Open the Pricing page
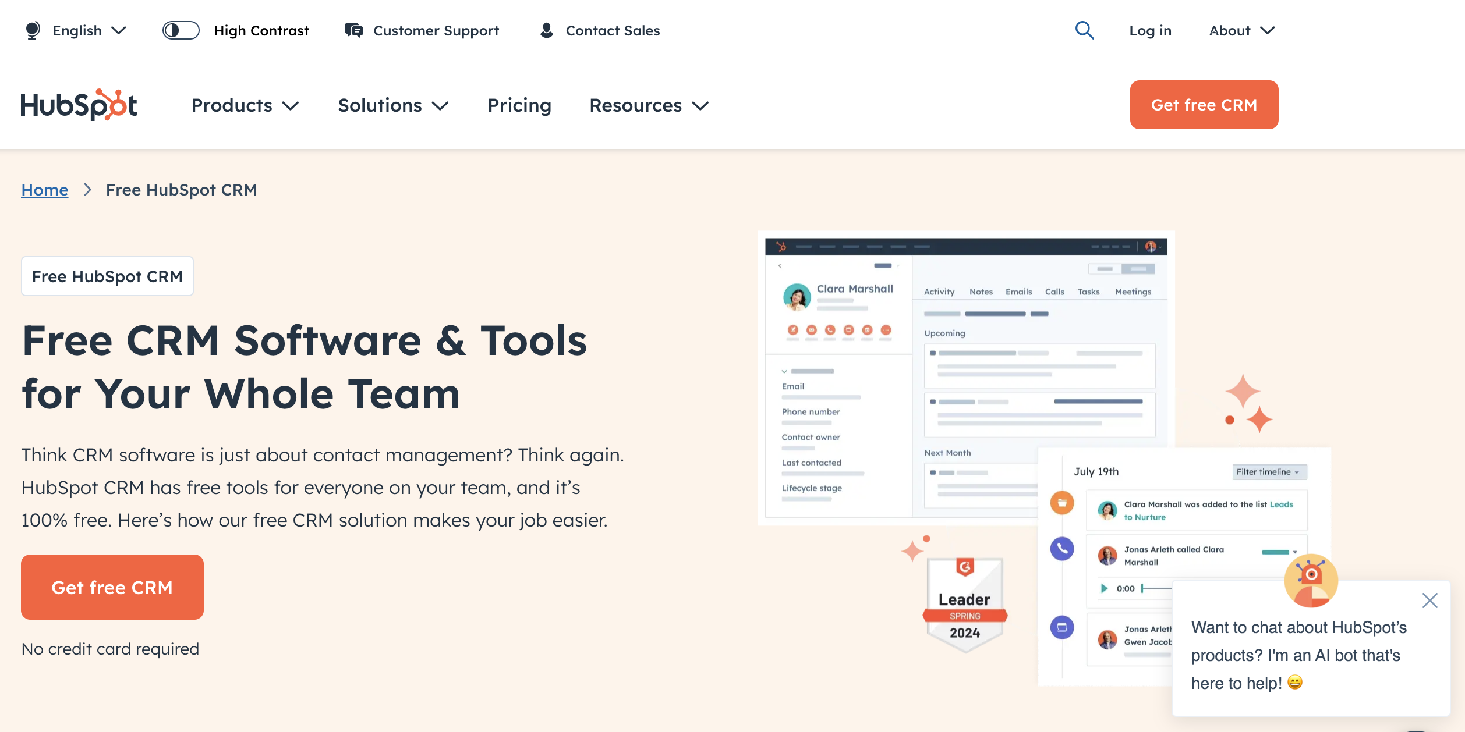Image resolution: width=1465 pixels, height=732 pixels. coord(519,105)
